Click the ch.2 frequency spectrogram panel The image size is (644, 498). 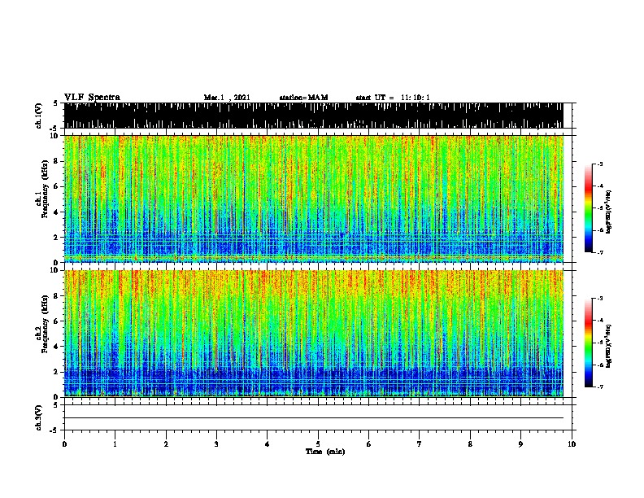click(x=313, y=334)
